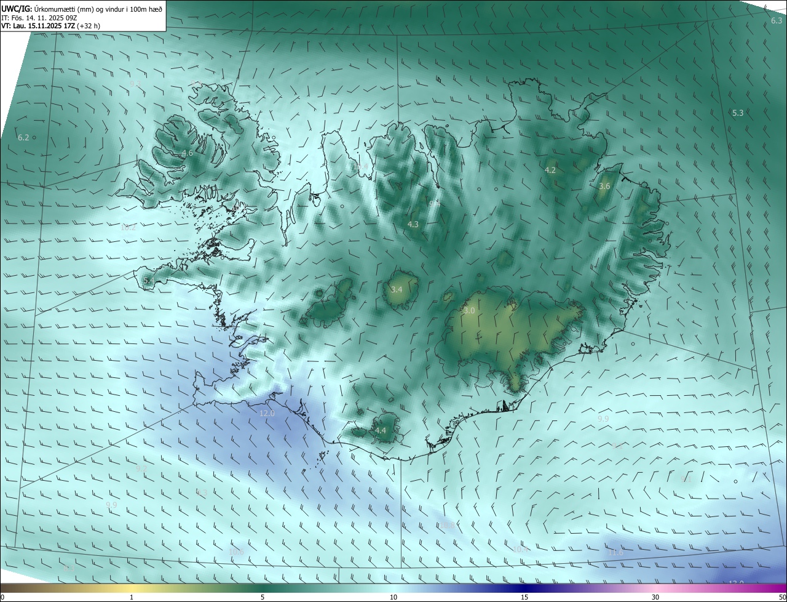The height and width of the screenshot is (602, 787).
Task: Click the 11.6 value over the southeastern sea
Action: [x=615, y=553]
